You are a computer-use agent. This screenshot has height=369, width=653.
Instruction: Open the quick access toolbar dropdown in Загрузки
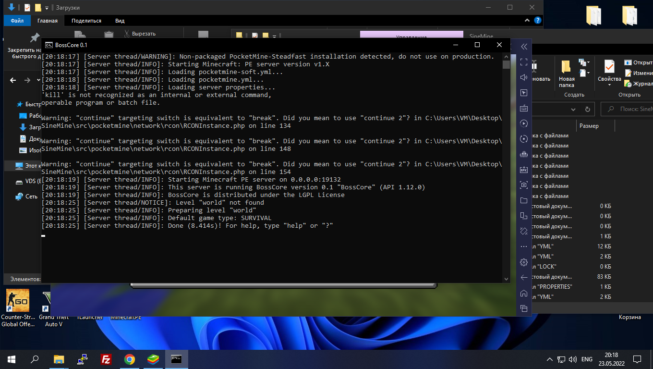tap(47, 8)
